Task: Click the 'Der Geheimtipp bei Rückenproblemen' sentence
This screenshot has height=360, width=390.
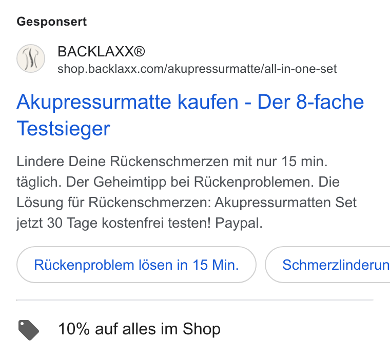Action: click(190, 182)
